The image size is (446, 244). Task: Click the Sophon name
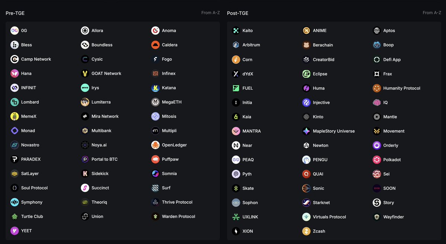pyautogui.click(x=250, y=202)
